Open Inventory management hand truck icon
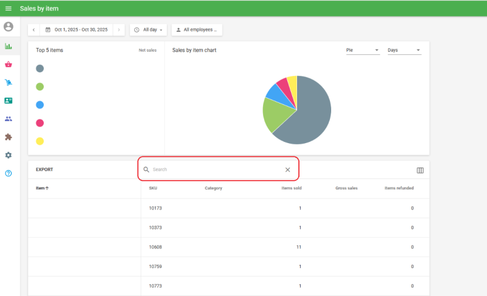 [9, 83]
